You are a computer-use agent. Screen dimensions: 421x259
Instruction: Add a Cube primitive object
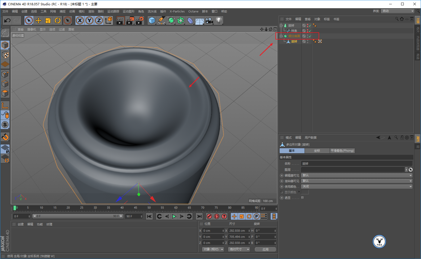[x=152, y=20]
